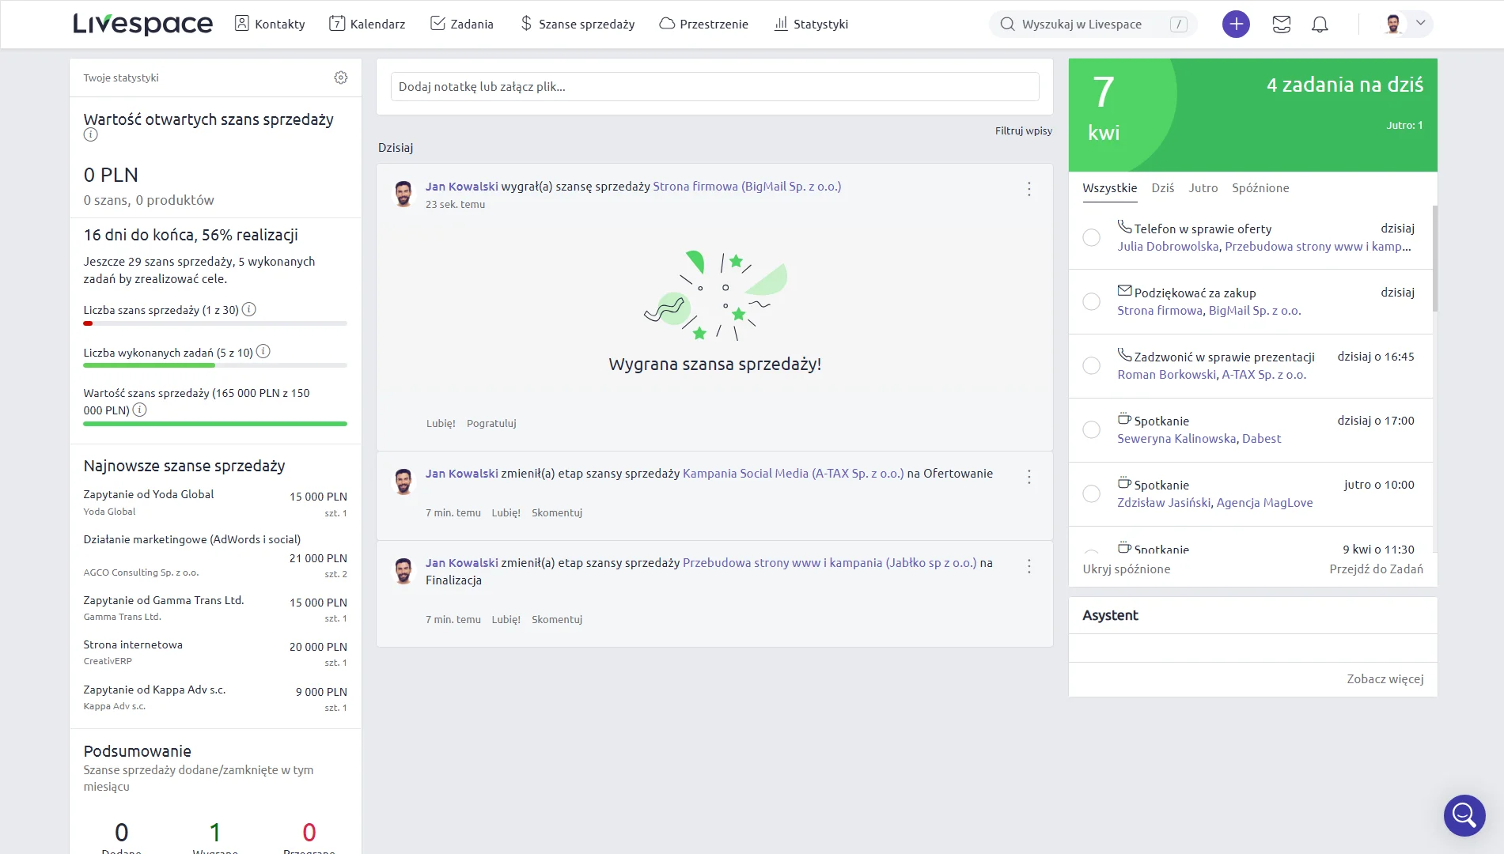Switch to the Spóźnione tab

click(1260, 188)
